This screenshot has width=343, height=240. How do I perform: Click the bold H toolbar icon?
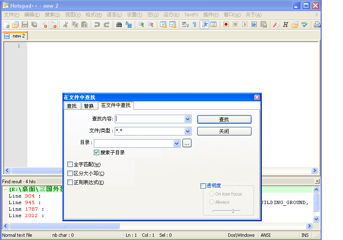tap(285, 24)
